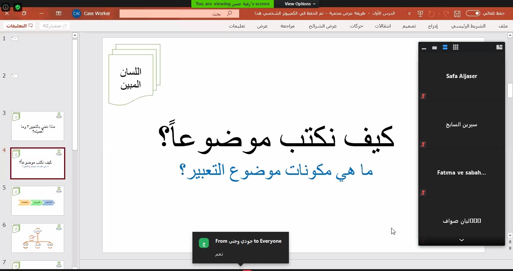Select ليان صواف participant tile
This screenshot has width=513, height=271.
462,221
